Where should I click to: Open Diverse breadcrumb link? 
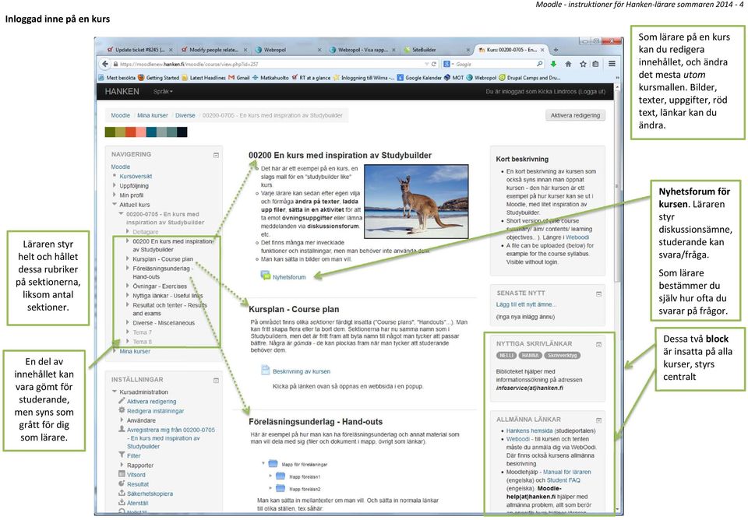tap(185, 115)
